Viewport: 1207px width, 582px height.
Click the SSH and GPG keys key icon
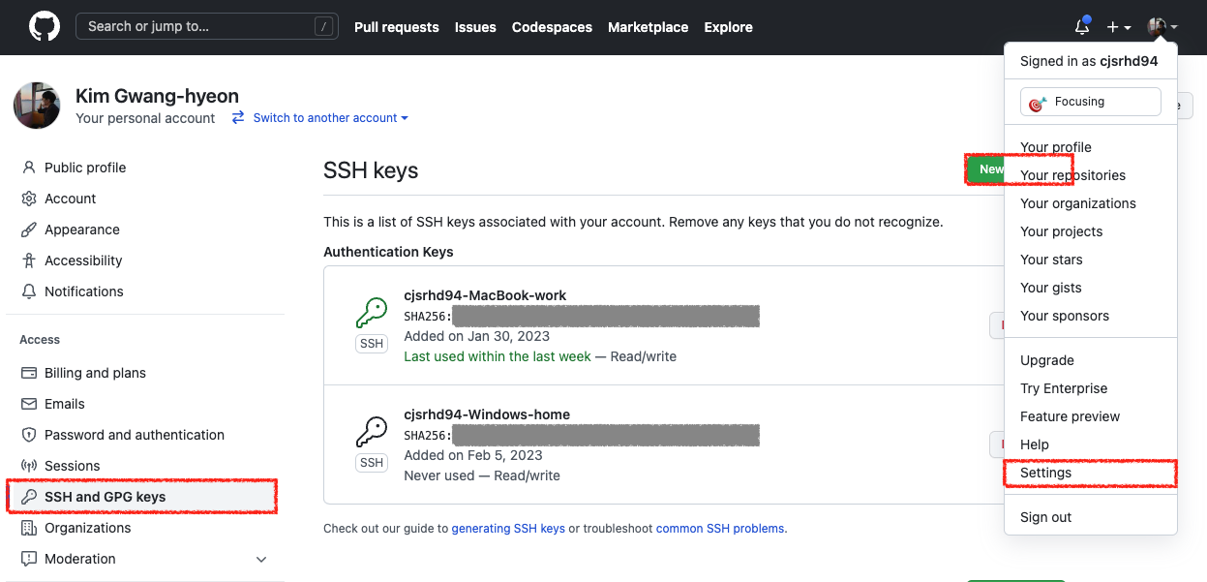[28, 497]
